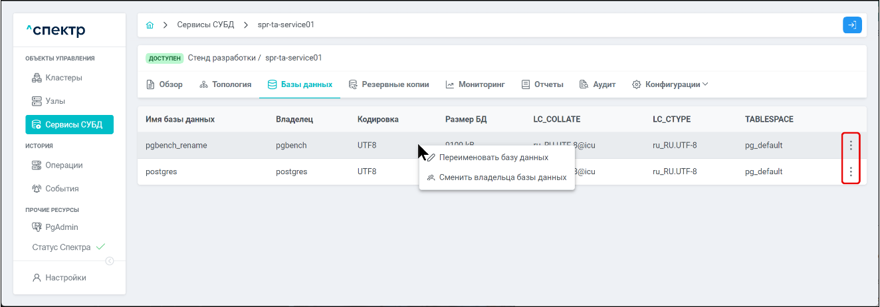Click the logout icon button at top right
880x307 pixels.
(852, 25)
